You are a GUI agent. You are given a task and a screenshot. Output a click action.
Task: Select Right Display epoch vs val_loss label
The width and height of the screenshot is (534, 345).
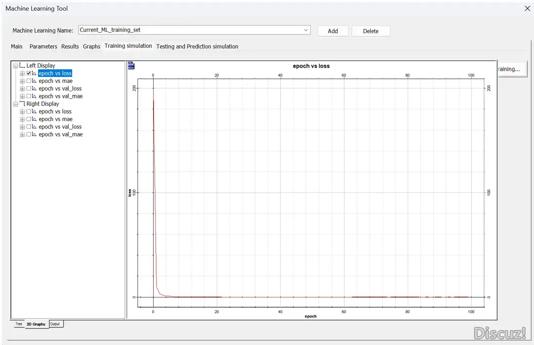(60, 127)
